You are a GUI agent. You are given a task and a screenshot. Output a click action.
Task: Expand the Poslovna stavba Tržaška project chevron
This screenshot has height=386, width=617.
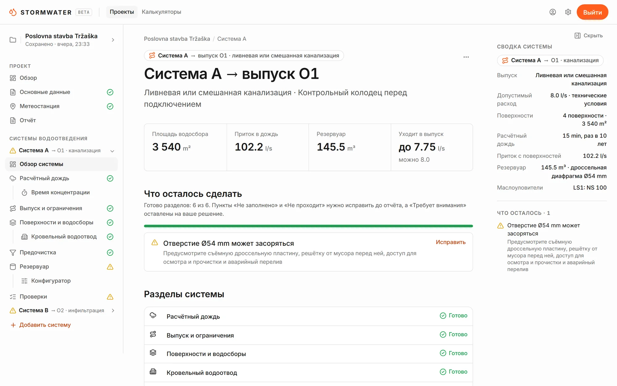pos(113,40)
